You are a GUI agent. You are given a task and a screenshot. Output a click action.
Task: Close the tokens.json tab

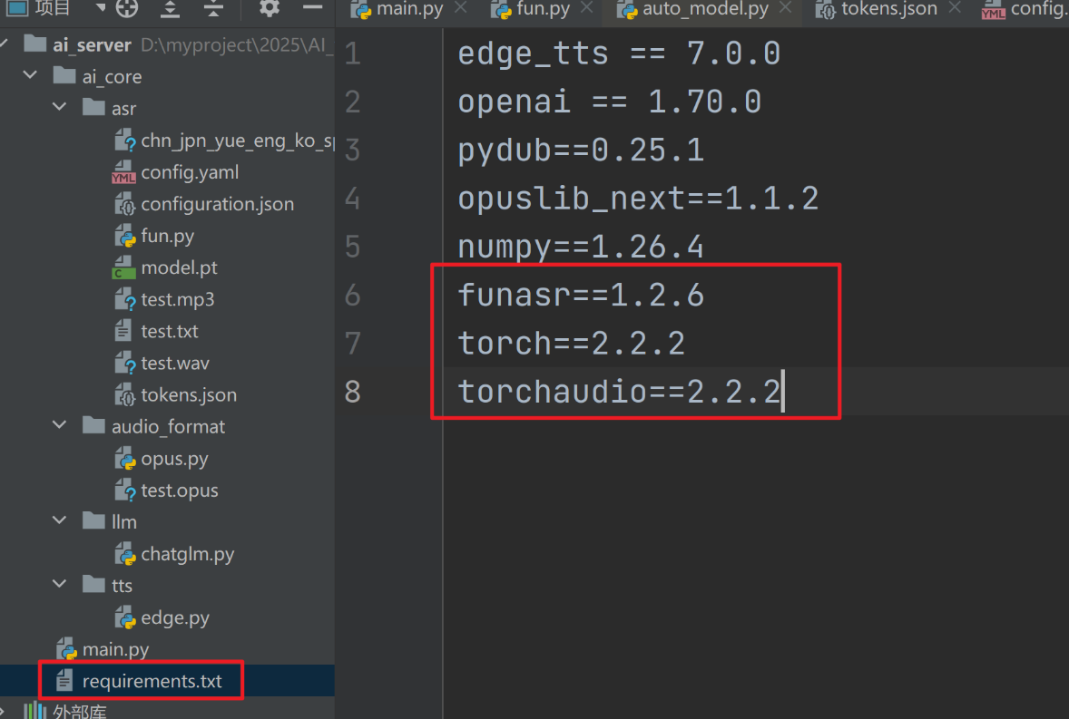[x=955, y=7]
